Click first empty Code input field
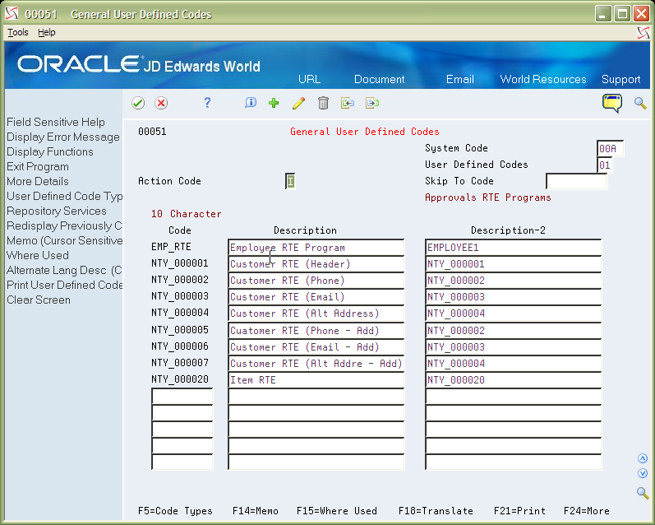Viewport: 655px width, 525px height. click(x=182, y=396)
